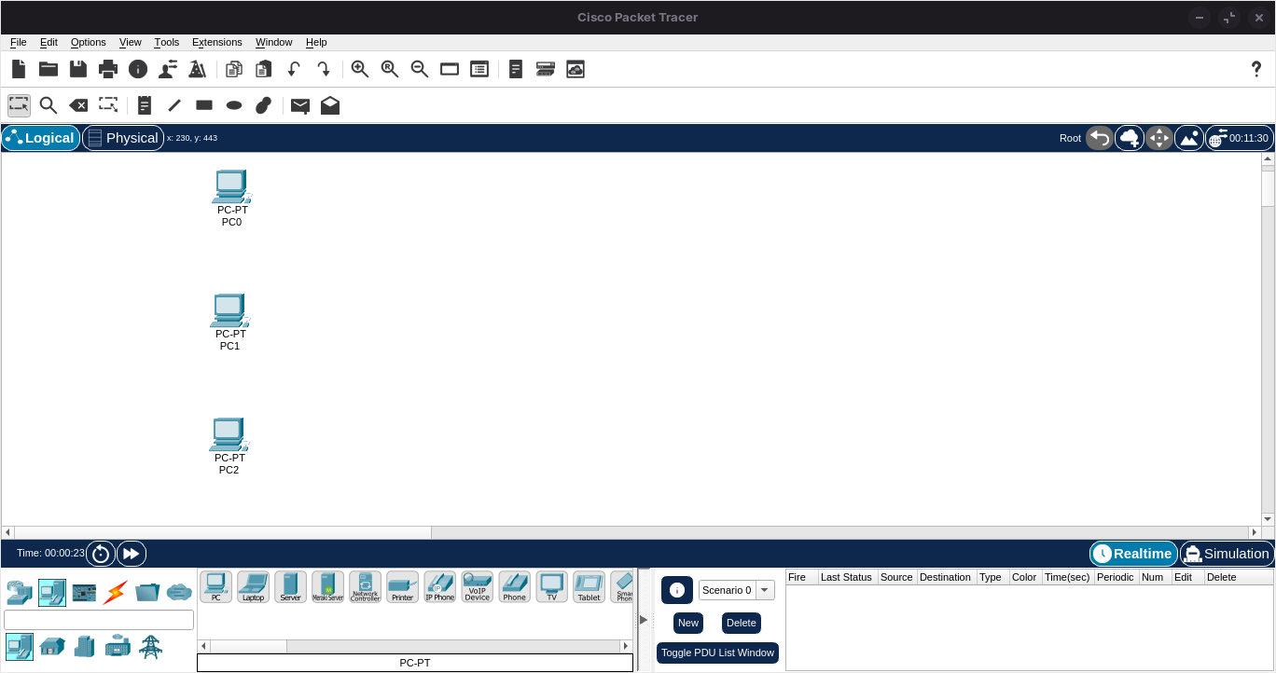Viewport: 1276px width, 673px height.
Task: Select the Add Complex PDU open envelope
Action: (330, 105)
